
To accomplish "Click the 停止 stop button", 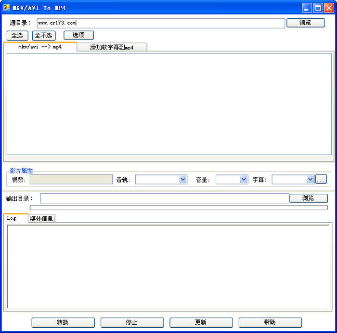I will pos(132,322).
